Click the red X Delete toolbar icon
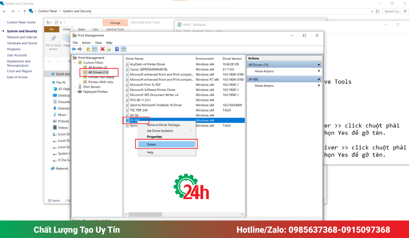The height and width of the screenshot is (238, 409). (103, 49)
